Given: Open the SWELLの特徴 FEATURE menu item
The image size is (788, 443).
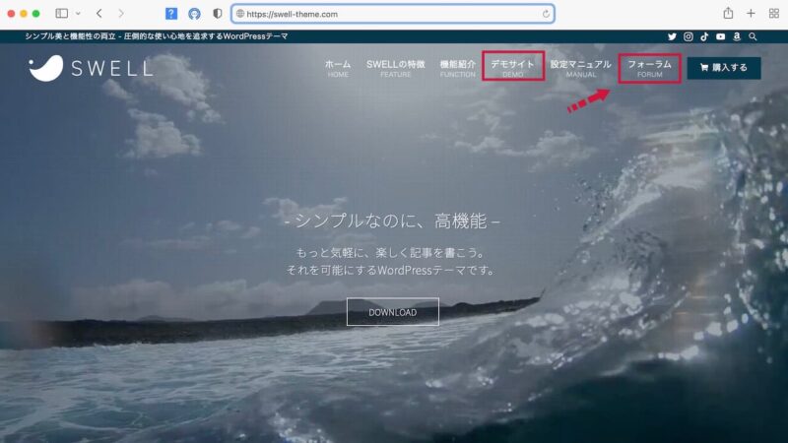Looking at the screenshot, I should point(396,68).
